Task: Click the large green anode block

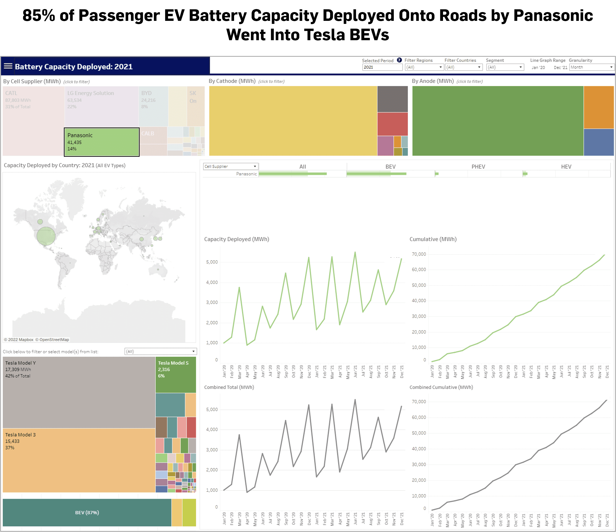Action: 498,121
